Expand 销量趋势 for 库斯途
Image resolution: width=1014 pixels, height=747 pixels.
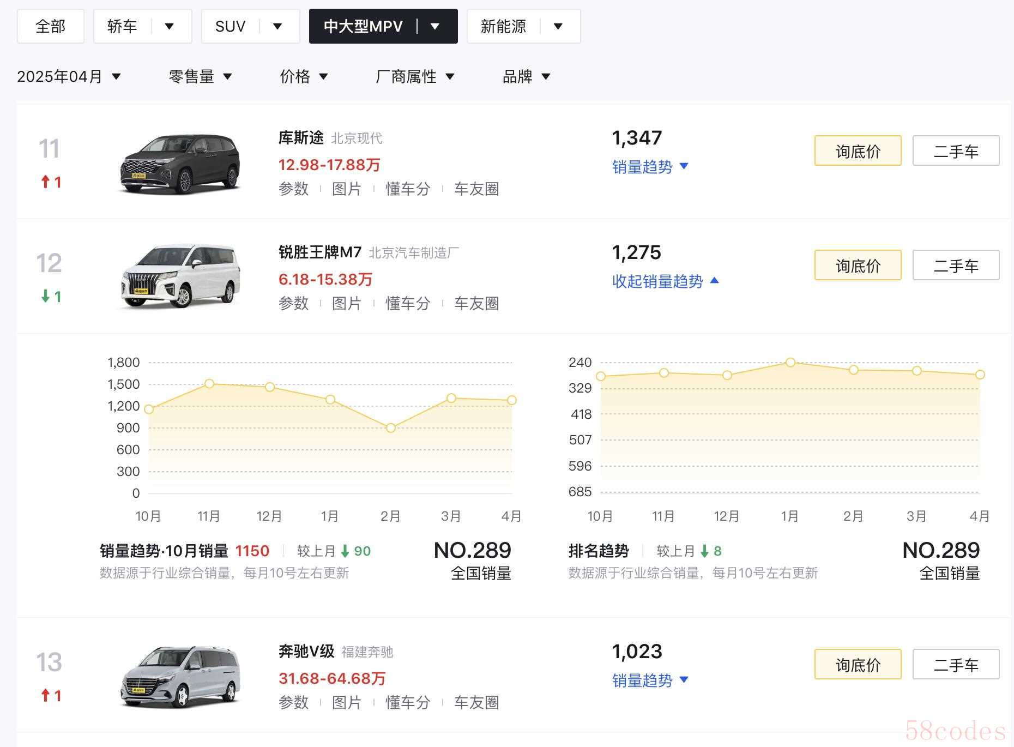[650, 167]
